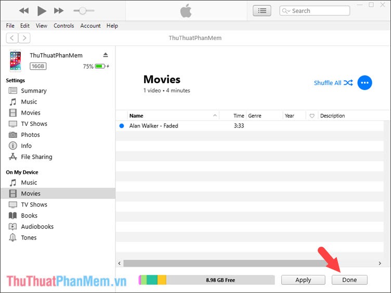Go forward with the right arrow
The height and width of the screenshot is (293, 391).
(x=24, y=38)
